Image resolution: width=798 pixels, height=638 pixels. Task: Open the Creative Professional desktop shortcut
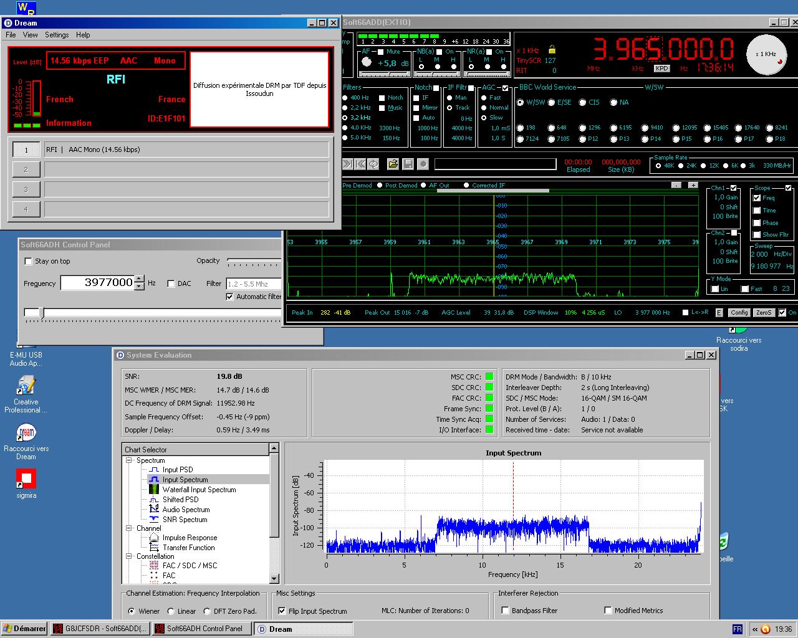click(x=26, y=395)
